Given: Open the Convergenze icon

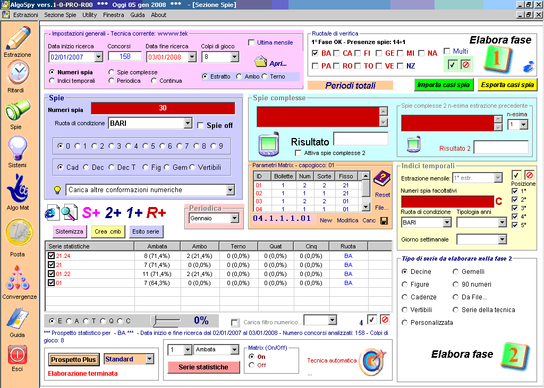Looking at the screenshot, I should tap(18, 278).
